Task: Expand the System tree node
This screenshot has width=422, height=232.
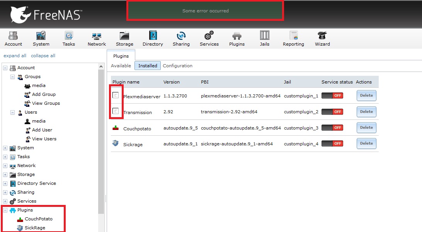Action: coord(5,148)
